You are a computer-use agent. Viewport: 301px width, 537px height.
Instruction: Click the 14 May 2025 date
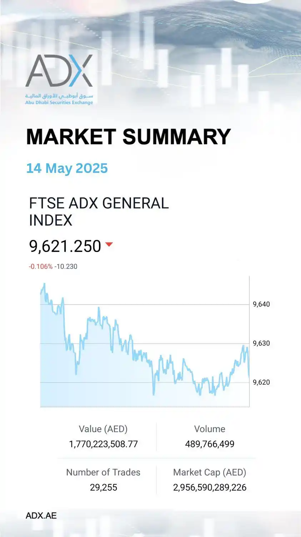(x=67, y=168)
